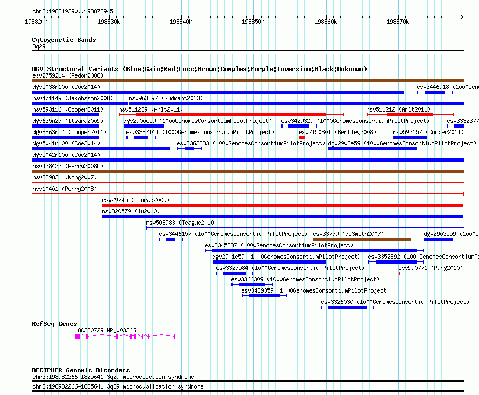Select the dgv5041n100 (Coe2014) bar
This screenshot has width=479, height=395.
pyautogui.click(x=101, y=149)
